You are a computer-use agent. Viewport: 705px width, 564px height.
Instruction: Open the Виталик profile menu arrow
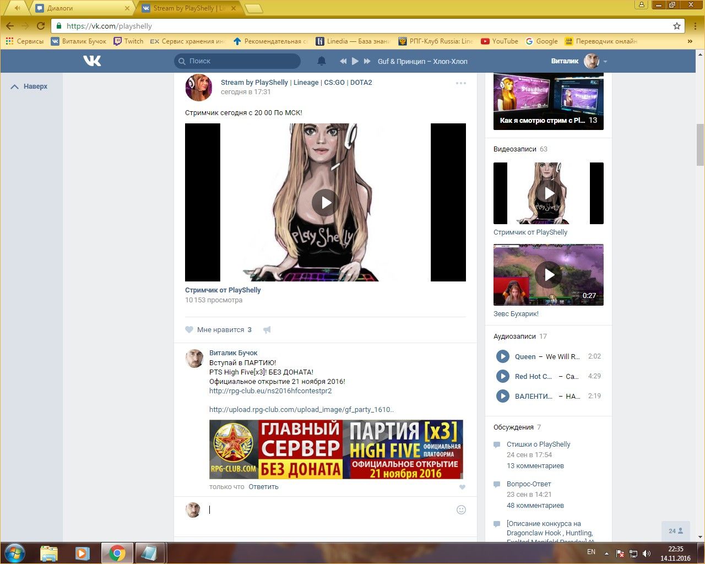point(605,62)
